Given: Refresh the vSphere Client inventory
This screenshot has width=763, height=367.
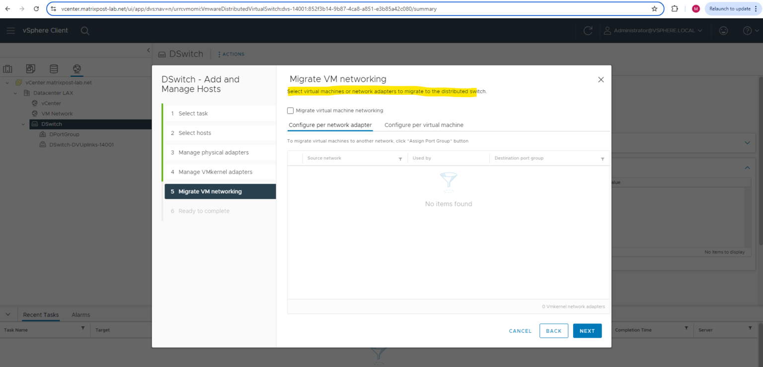Looking at the screenshot, I should (x=588, y=30).
